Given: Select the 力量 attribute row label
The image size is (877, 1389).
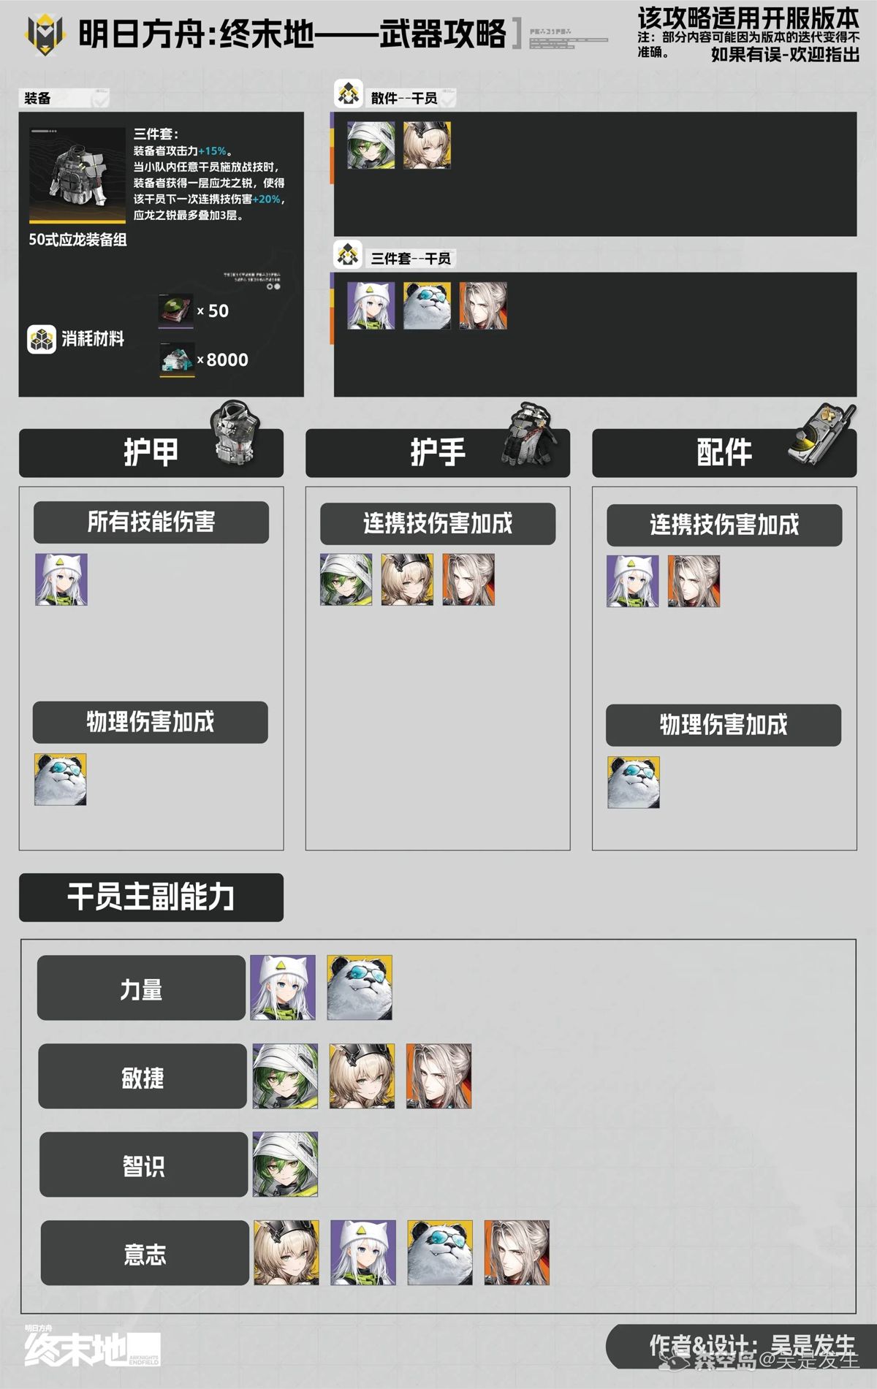Looking at the screenshot, I should point(141,988).
